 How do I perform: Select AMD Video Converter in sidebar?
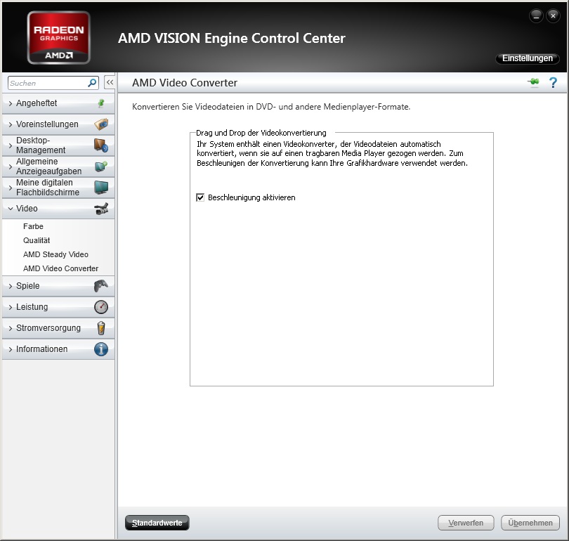[x=60, y=268]
